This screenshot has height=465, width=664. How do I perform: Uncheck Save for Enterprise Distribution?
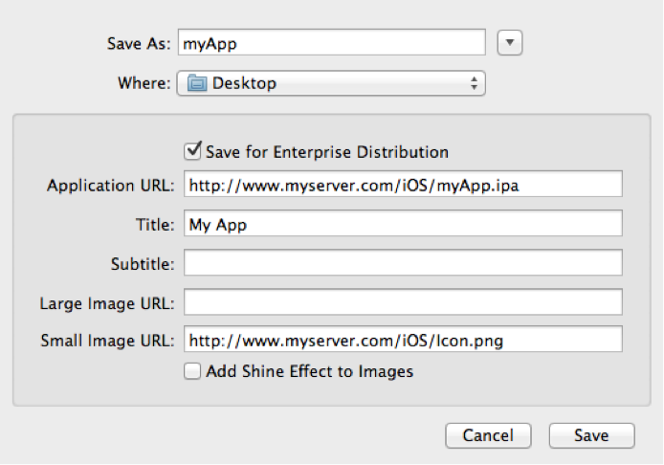tap(191, 151)
